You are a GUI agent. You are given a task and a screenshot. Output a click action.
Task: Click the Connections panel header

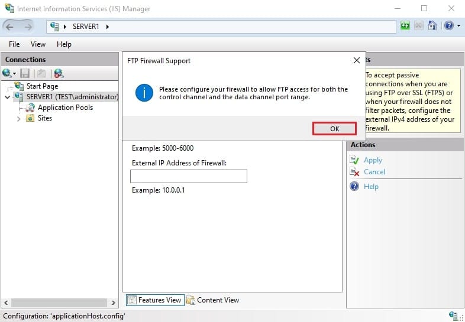[x=60, y=59]
